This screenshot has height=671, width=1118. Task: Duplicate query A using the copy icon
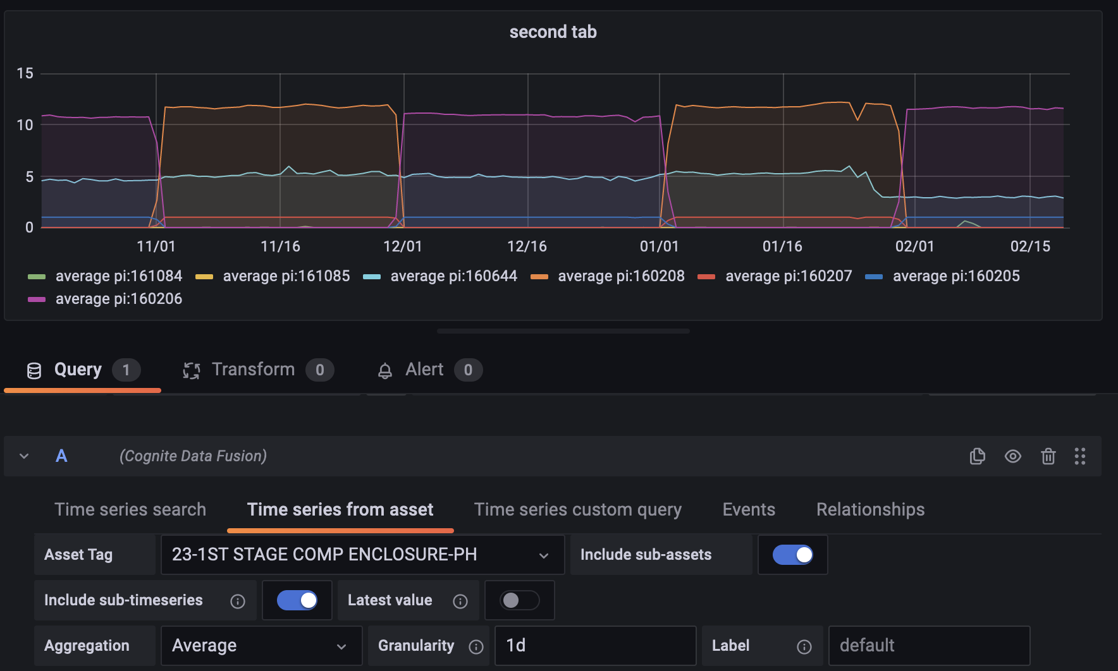coord(977,456)
